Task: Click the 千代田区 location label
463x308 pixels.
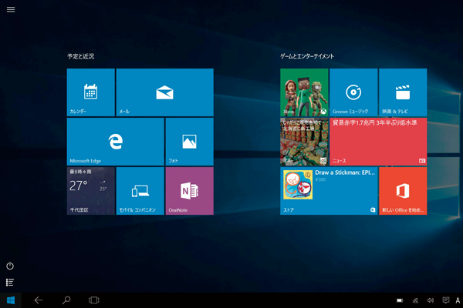Action: (79, 210)
